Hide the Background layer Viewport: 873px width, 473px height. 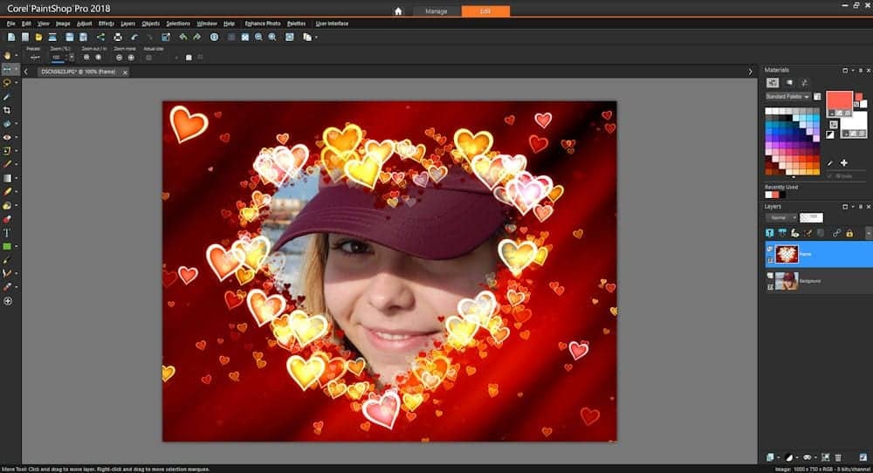[x=769, y=276]
